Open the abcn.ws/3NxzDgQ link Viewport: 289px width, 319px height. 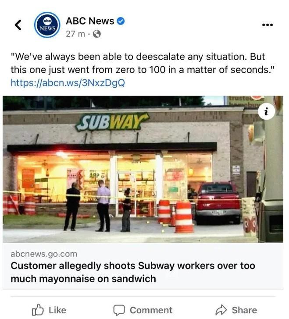(x=68, y=83)
